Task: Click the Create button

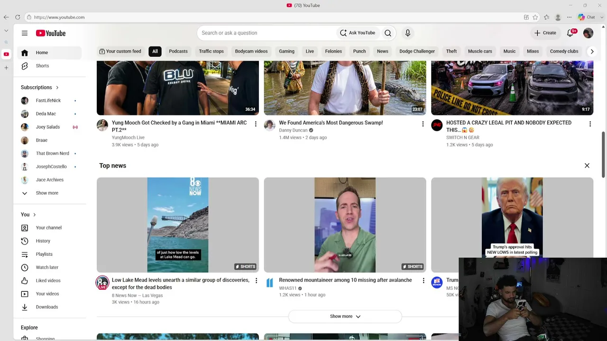Action: [545, 33]
